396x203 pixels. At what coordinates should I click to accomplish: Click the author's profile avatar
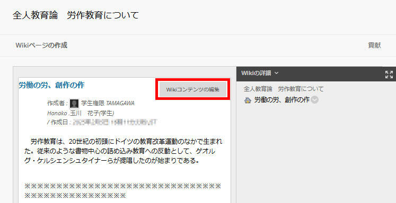coord(74,104)
